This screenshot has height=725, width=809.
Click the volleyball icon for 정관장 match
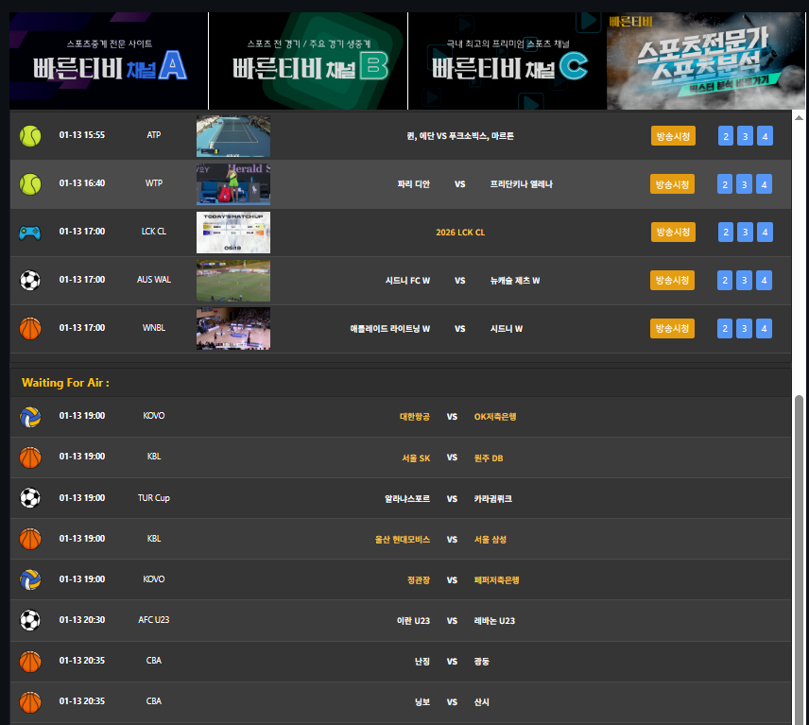coord(30,580)
